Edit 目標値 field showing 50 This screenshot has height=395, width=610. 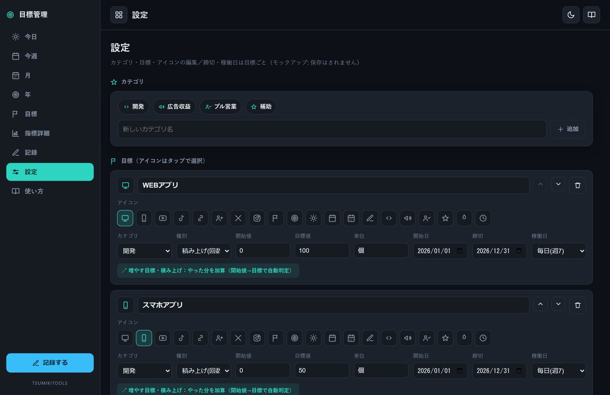point(322,371)
